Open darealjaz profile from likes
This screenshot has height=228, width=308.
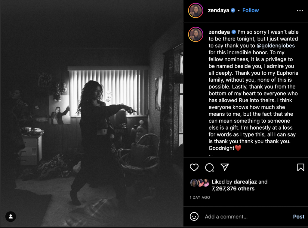(x=245, y=182)
